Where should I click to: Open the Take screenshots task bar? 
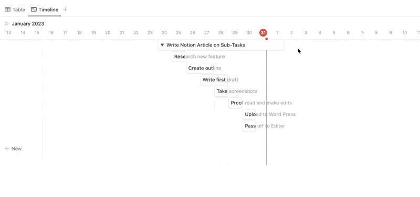click(x=221, y=91)
